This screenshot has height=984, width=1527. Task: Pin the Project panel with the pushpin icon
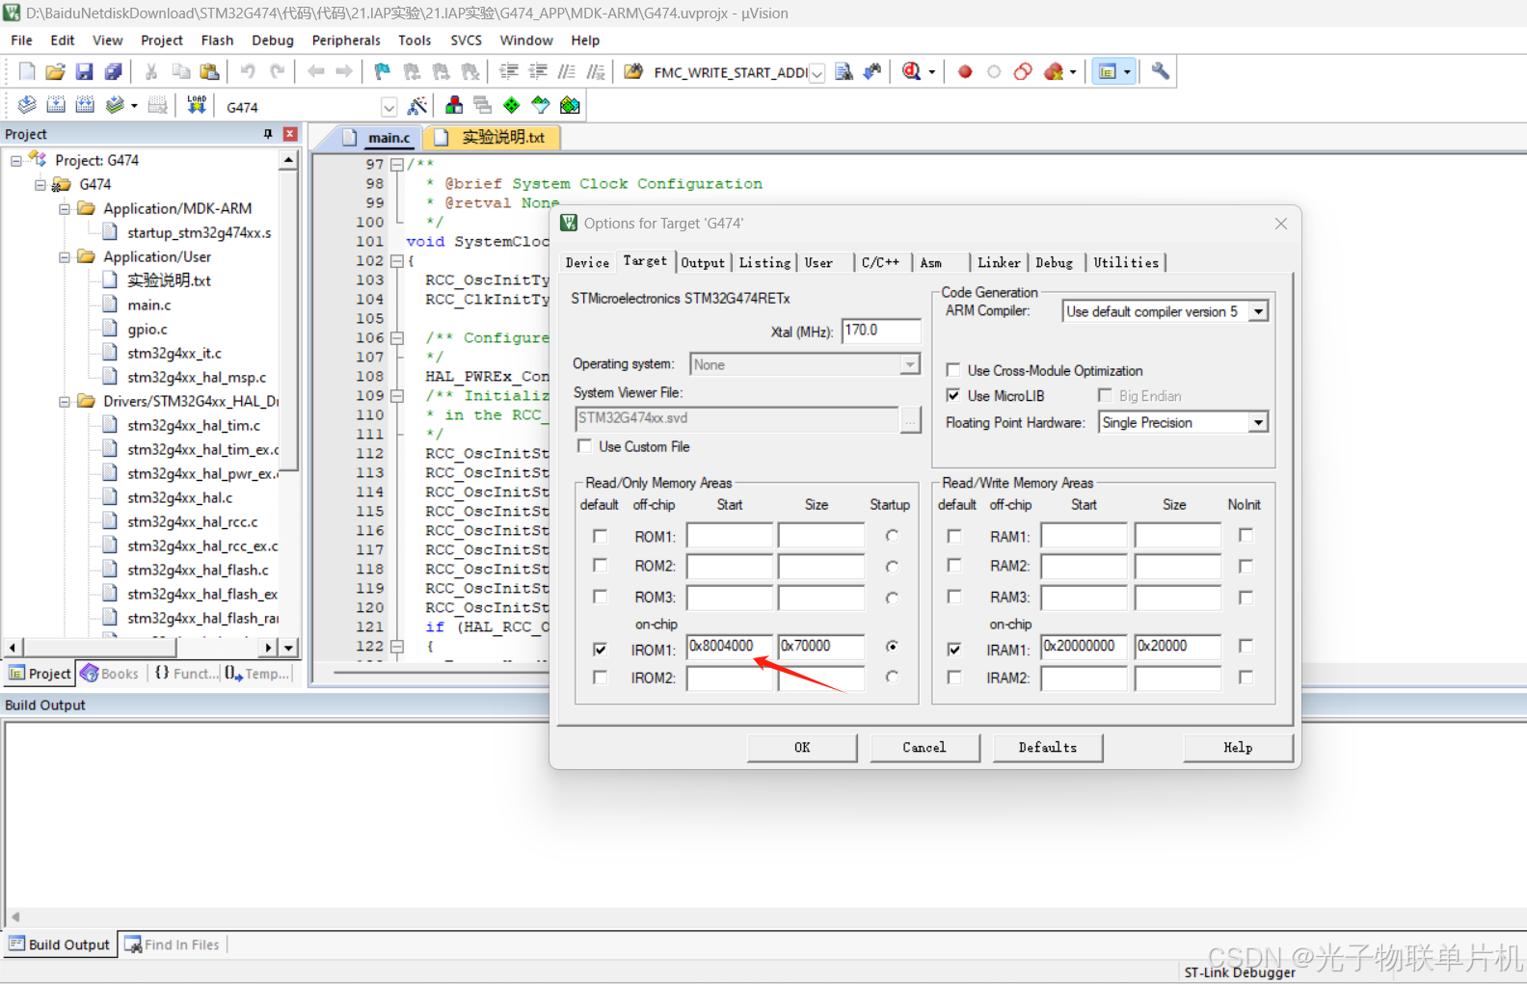pyautogui.click(x=268, y=134)
